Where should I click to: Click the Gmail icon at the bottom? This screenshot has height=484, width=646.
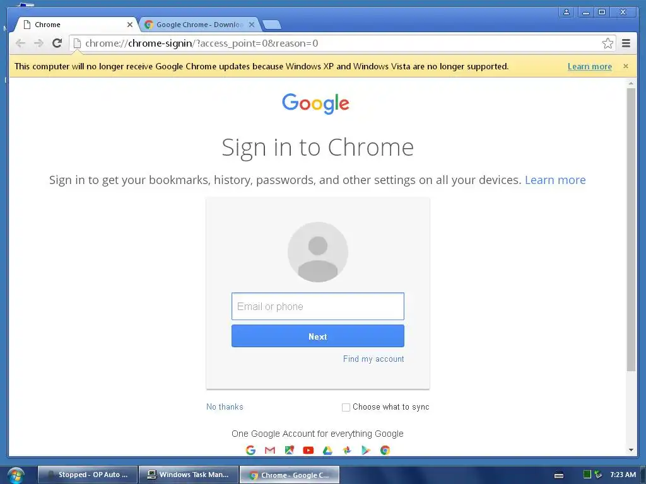point(270,450)
